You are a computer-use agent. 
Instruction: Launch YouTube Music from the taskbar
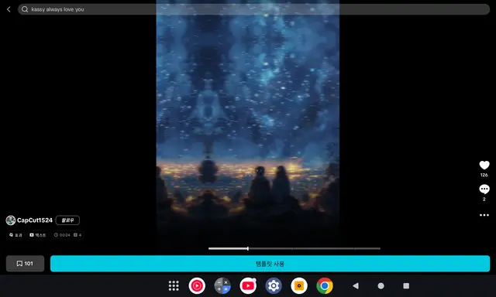[197, 285]
